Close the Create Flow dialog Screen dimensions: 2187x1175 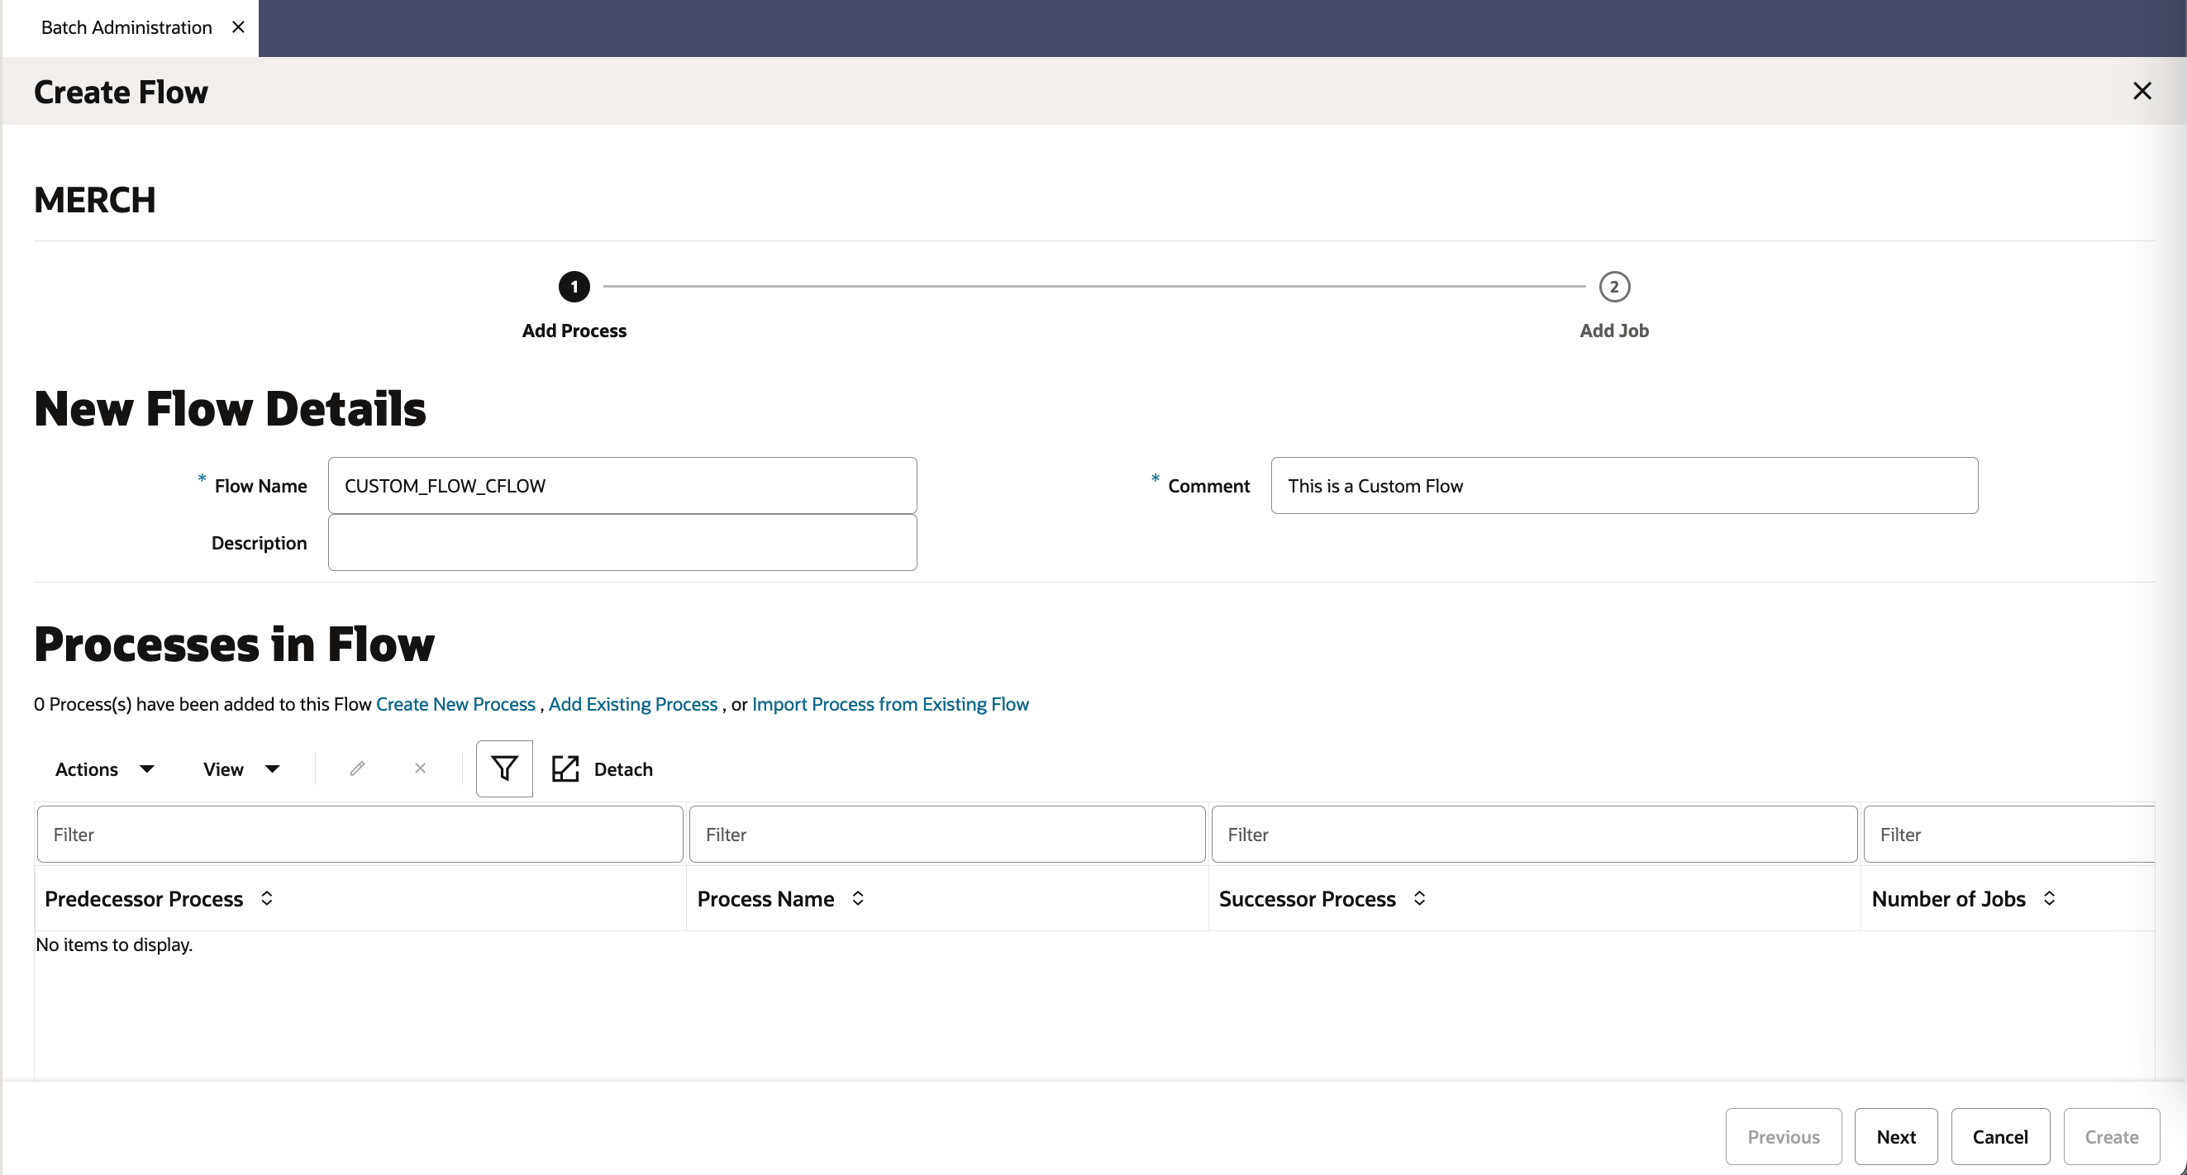click(x=2142, y=91)
